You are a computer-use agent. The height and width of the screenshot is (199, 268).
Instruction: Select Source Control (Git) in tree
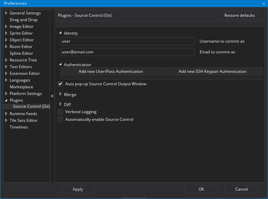click(31, 106)
